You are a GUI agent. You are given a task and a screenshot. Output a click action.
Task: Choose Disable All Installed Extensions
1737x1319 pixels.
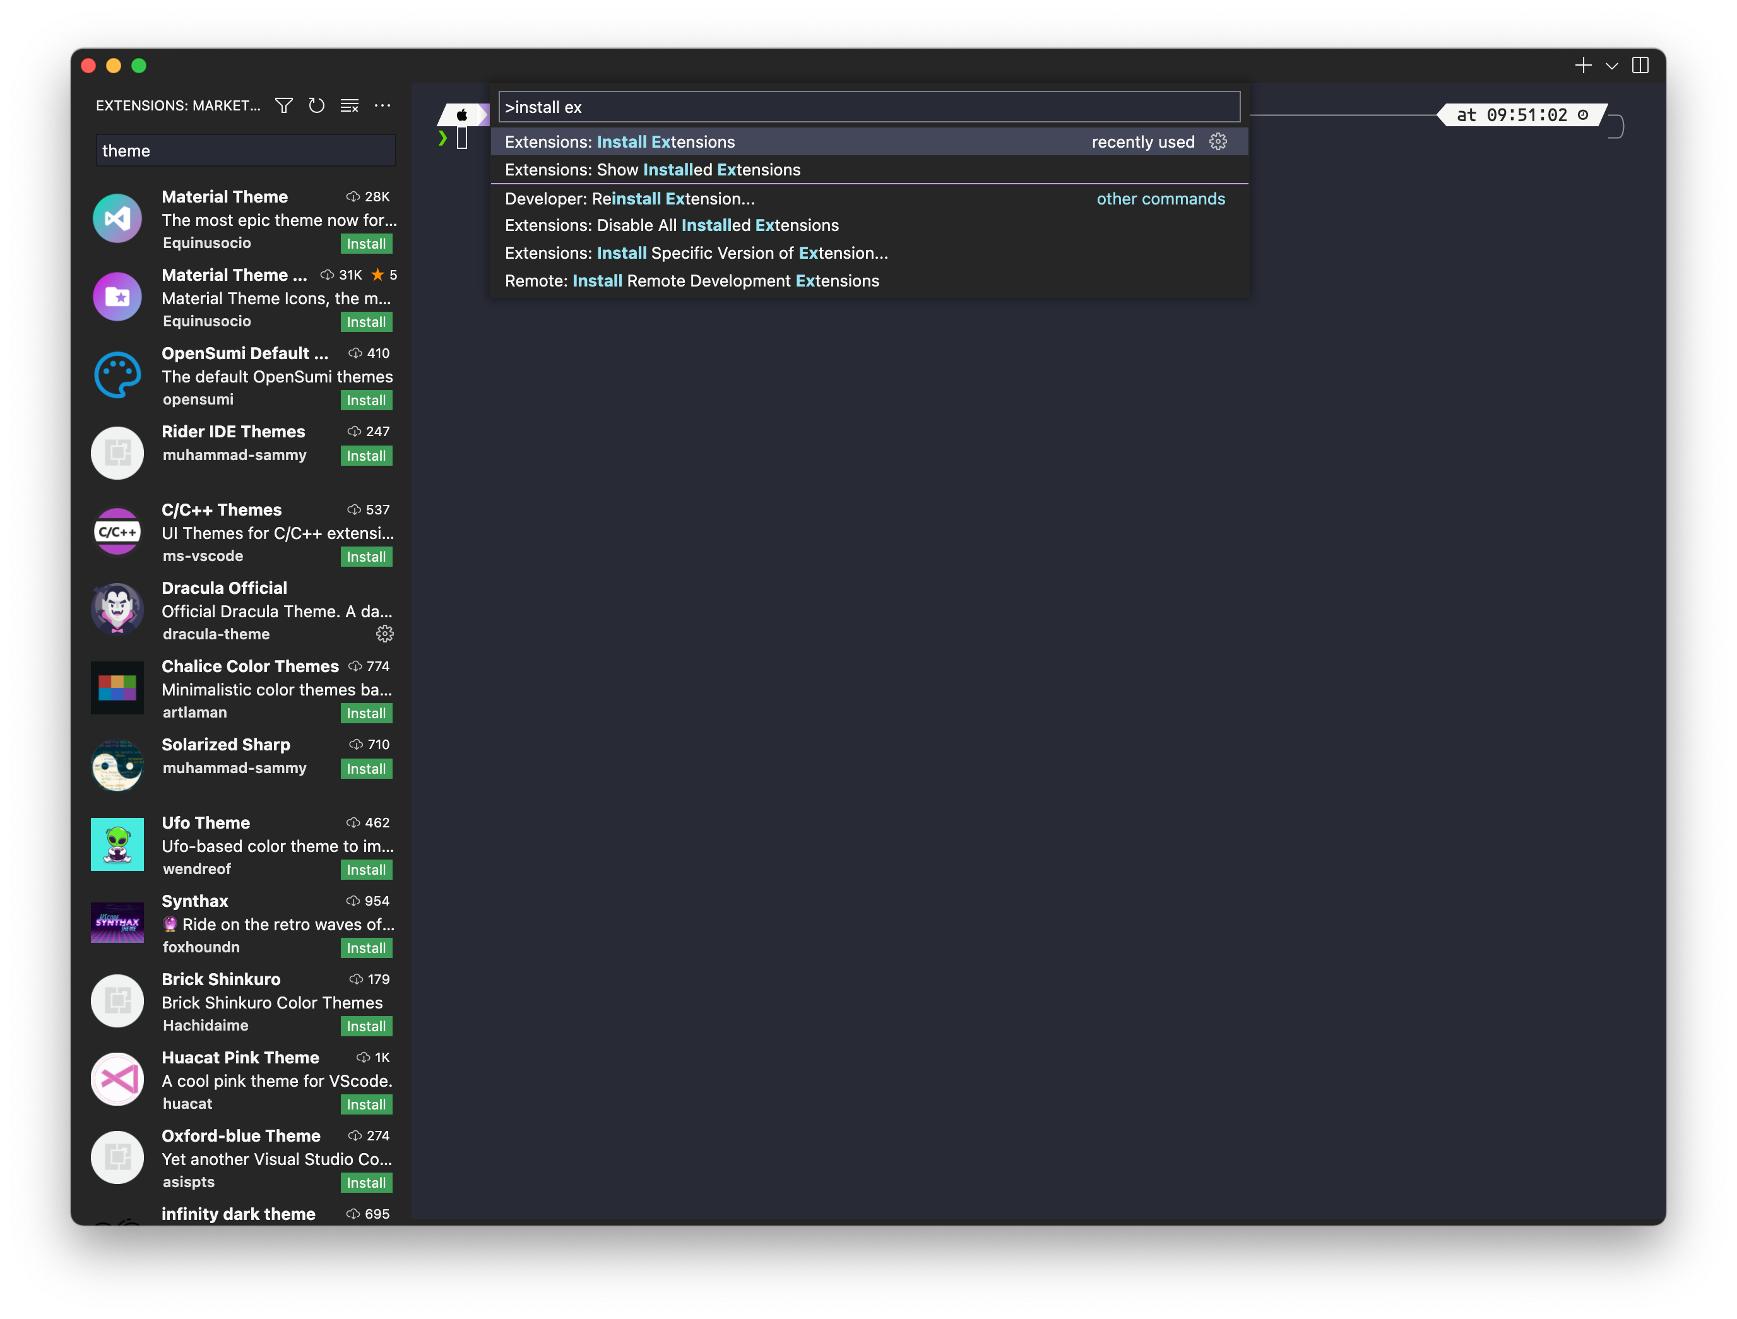[x=672, y=225]
